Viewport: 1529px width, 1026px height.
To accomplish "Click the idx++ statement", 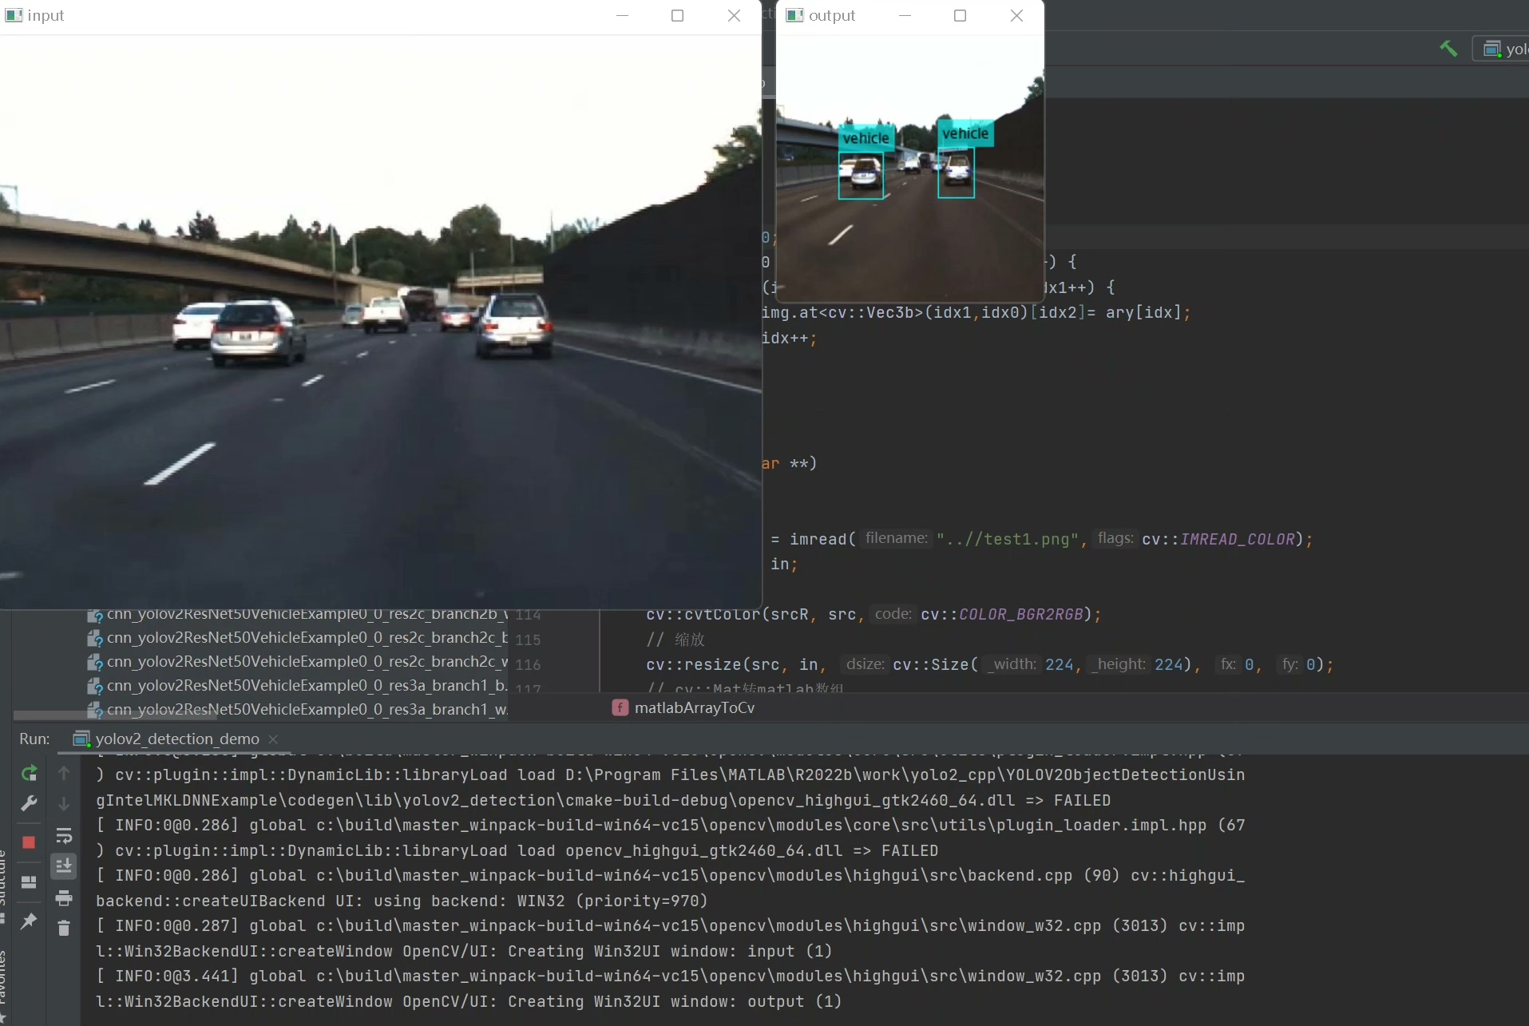I will 789,338.
